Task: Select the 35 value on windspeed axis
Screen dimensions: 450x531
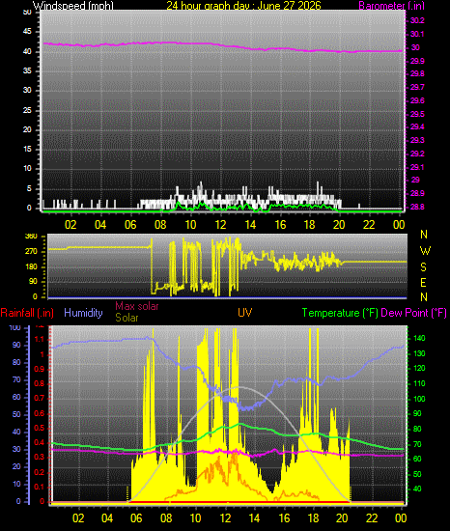Action: [27, 70]
